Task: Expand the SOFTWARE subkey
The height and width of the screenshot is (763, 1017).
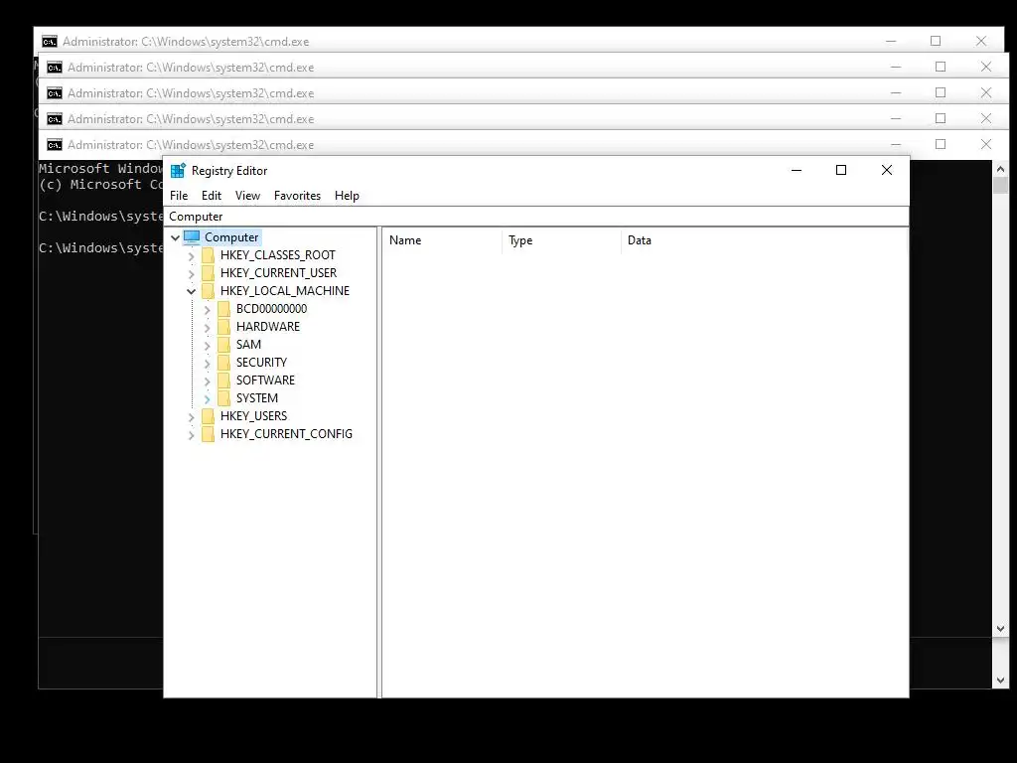Action: pos(208,381)
